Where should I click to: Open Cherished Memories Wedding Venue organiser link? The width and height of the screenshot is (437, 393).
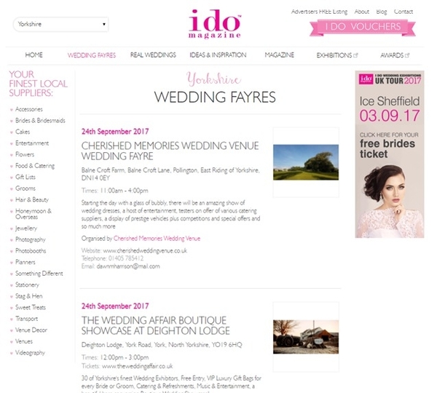[157, 239]
